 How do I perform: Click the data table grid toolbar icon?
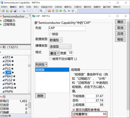coord(53,11)
